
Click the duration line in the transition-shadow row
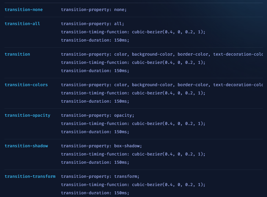[x=95, y=162]
